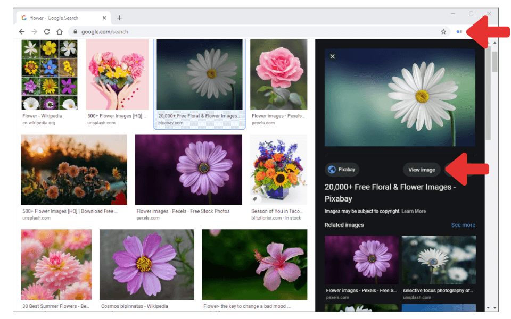Image resolution: width=511 pixels, height=319 pixels.
Task: Click the product tag icon on bouquet image
Action: [255, 198]
